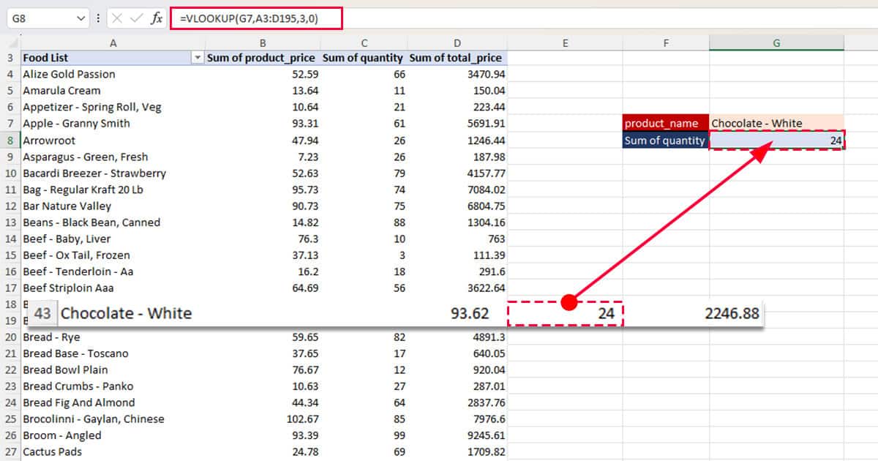878x461 pixels.
Task: Click the Sum of total_price column heading cell
Action: pos(455,57)
